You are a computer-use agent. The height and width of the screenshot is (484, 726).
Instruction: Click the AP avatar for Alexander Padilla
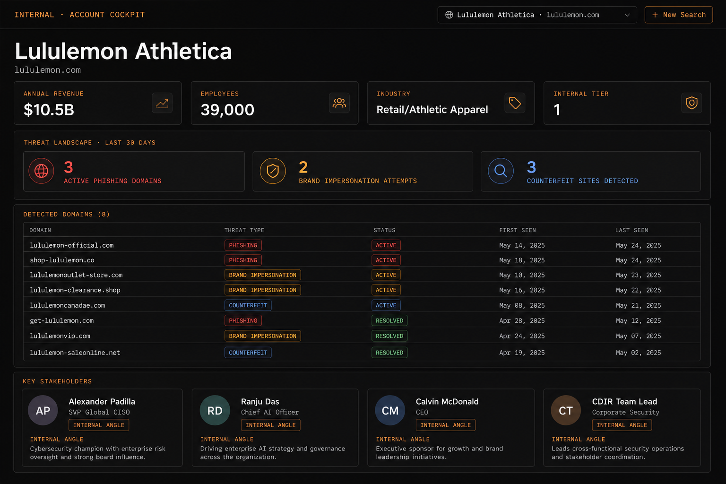click(x=43, y=410)
